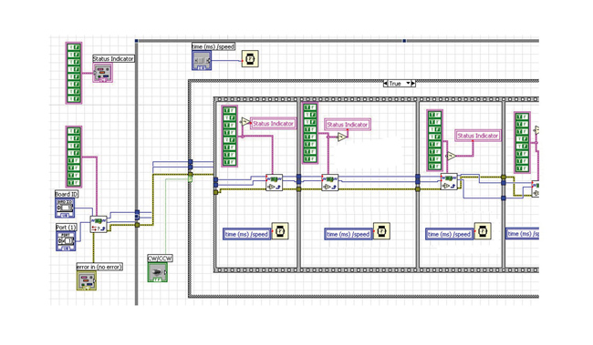Click time (ms)/speed local variable in first frame

tap(247, 234)
